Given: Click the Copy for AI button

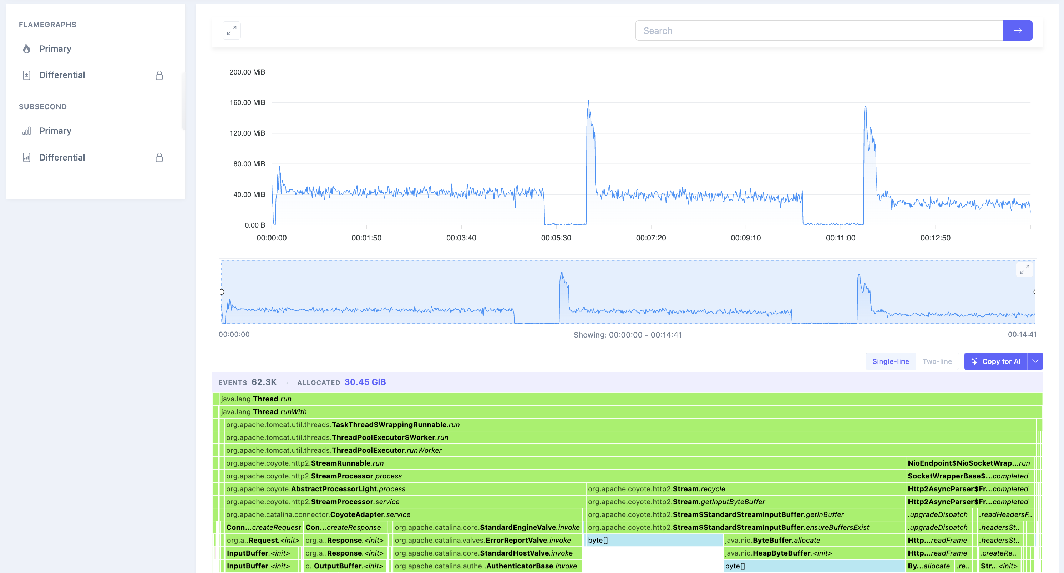Looking at the screenshot, I should pos(996,361).
